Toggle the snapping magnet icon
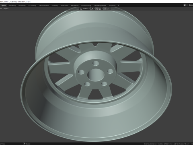The width and height of the screenshot is (193, 145). point(97,9)
